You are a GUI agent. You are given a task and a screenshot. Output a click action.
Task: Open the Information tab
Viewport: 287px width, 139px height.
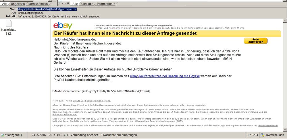coord(105,4)
